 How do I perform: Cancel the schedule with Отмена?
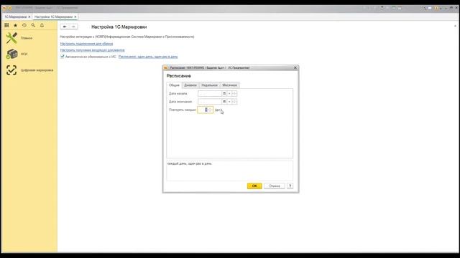pos(275,186)
